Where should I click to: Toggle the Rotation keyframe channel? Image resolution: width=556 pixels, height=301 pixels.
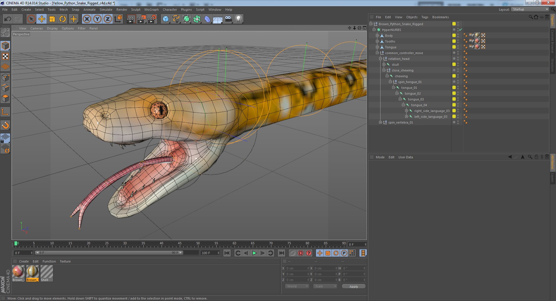336,253
